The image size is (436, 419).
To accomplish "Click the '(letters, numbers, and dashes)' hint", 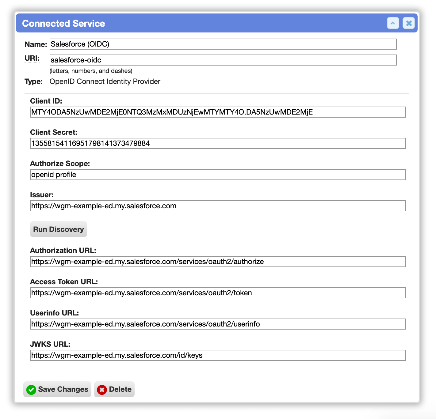I will click(91, 71).
